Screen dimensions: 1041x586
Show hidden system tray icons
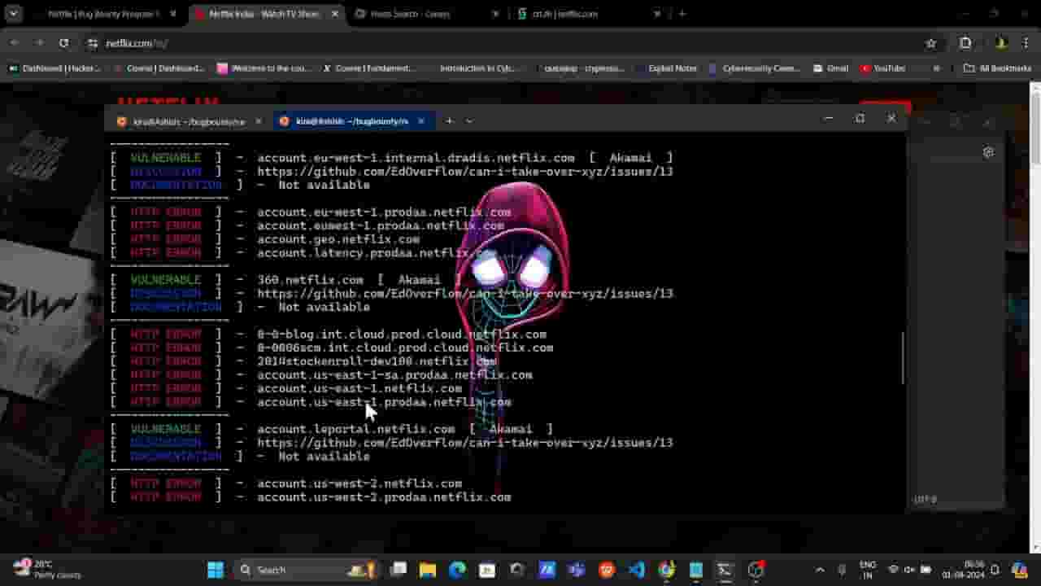[819, 570]
